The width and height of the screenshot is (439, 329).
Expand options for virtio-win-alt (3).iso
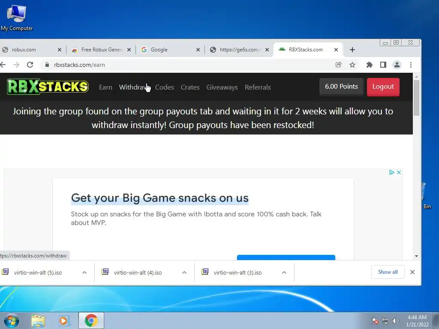[x=284, y=272]
